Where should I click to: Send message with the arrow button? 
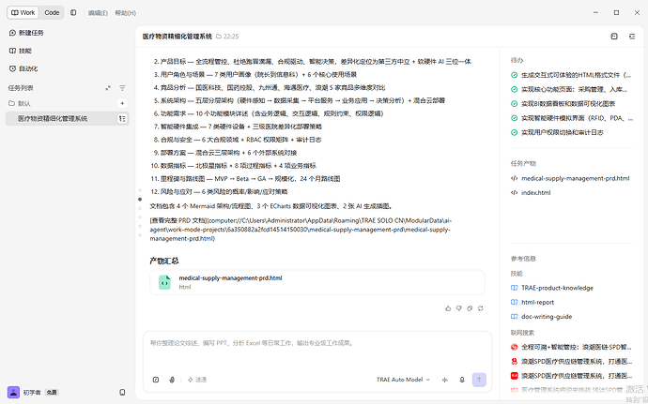pyautogui.click(x=479, y=380)
